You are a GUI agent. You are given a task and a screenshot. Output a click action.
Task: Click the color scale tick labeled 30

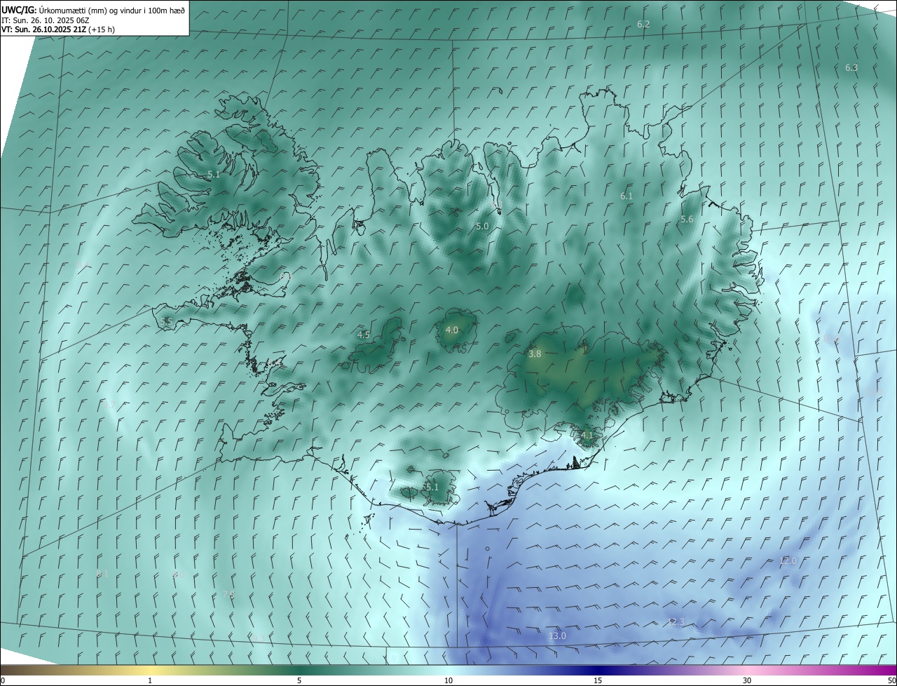pyautogui.click(x=747, y=680)
